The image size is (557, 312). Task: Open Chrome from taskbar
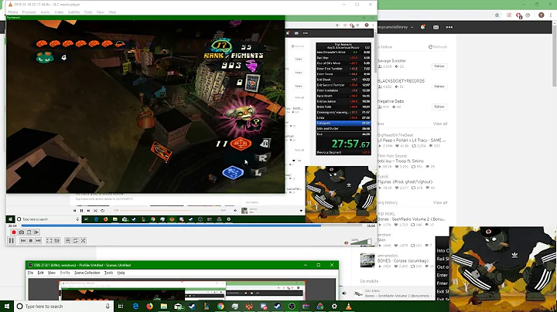(x=220, y=306)
